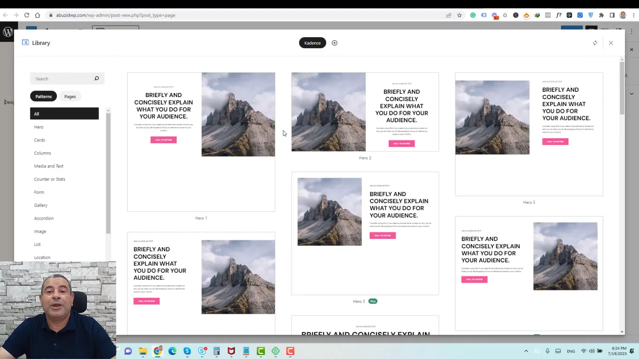Image resolution: width=639 pixels, height=359 pixels.
Task: Click the Kadence library icon
Action: pos(25,43)
